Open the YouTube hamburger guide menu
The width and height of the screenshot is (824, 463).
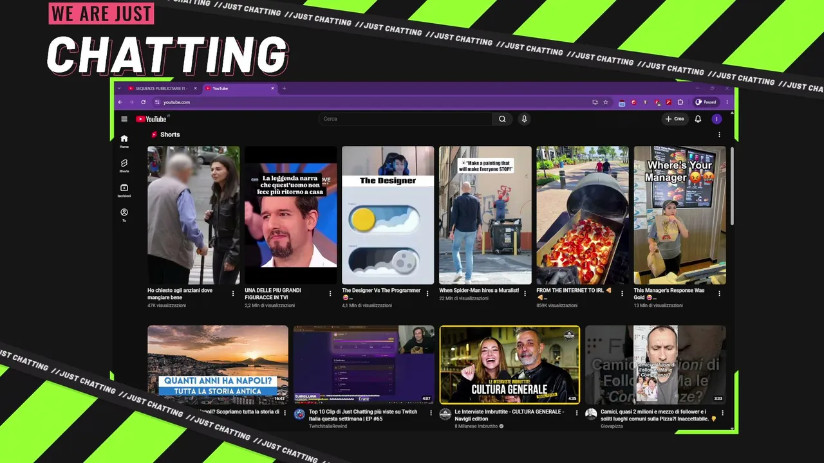point(124,119)
